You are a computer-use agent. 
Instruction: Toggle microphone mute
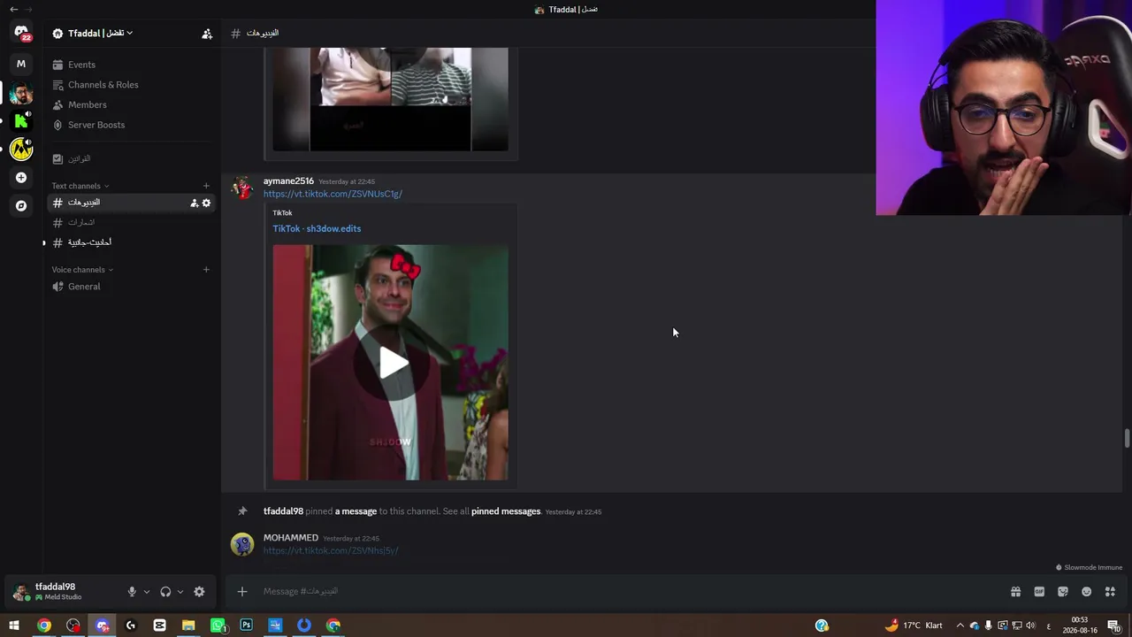click(x=132, y=592)
